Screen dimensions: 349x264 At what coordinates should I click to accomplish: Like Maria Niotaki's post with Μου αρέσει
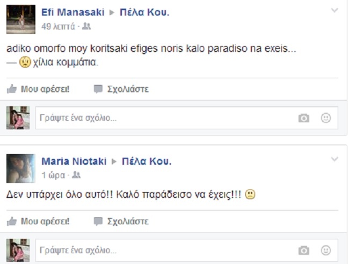coord(45,221)
